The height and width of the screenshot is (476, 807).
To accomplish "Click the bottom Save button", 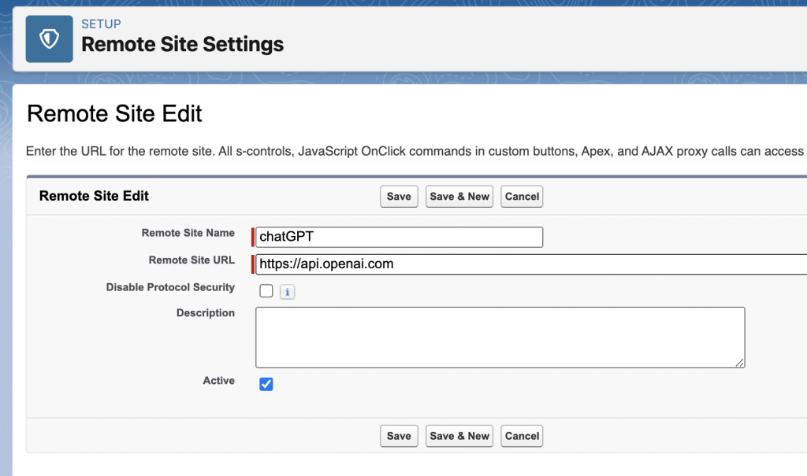I will pyautogui.click(x=399, y=436).
